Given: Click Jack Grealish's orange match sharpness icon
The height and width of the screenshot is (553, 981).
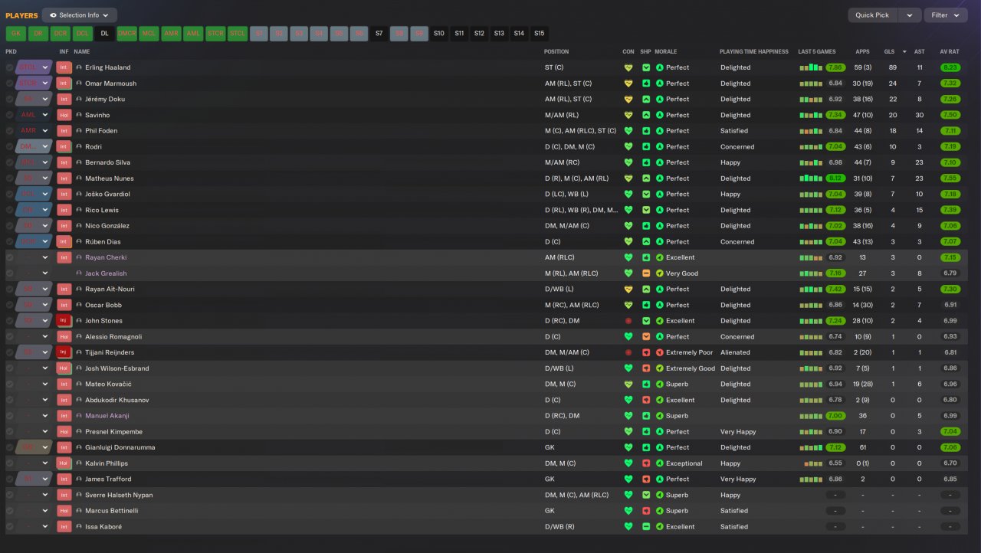Looking at the screenshot, I should (646, 273).
